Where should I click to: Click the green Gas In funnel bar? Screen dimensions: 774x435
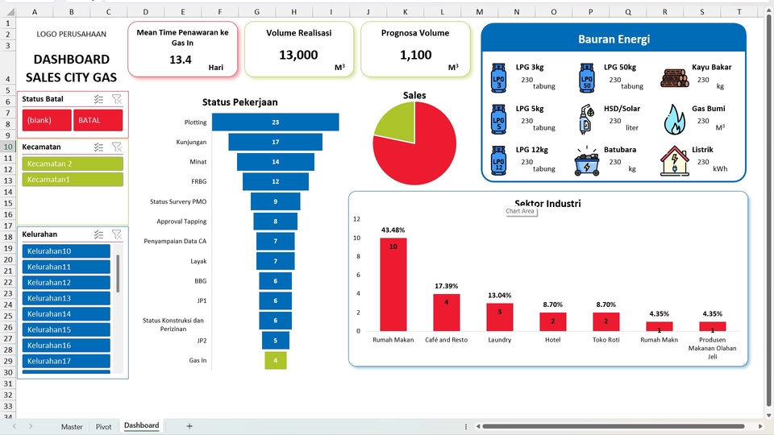click(x=276, y=361)
